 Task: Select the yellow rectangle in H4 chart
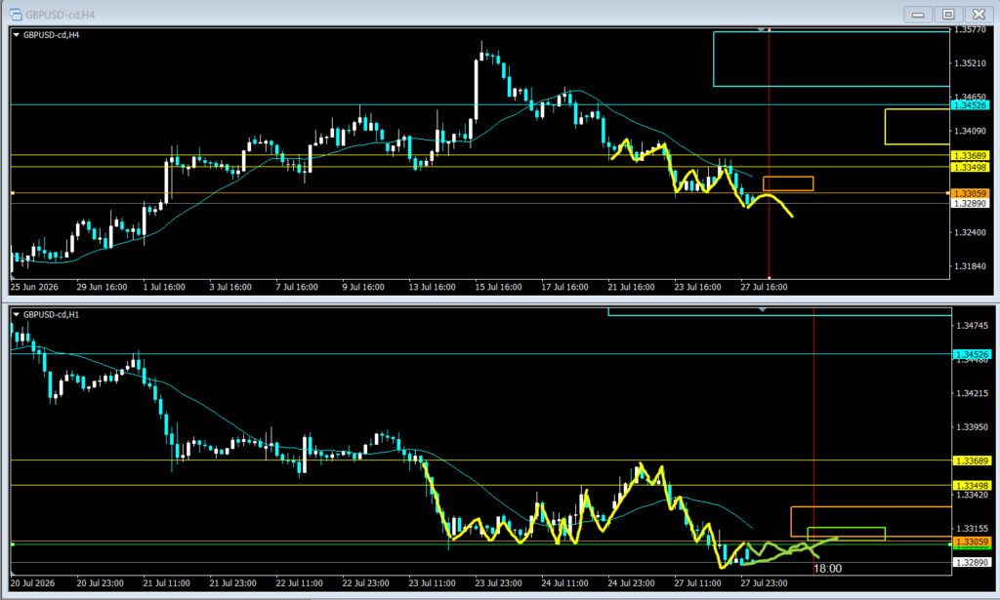tap(916, 127)
